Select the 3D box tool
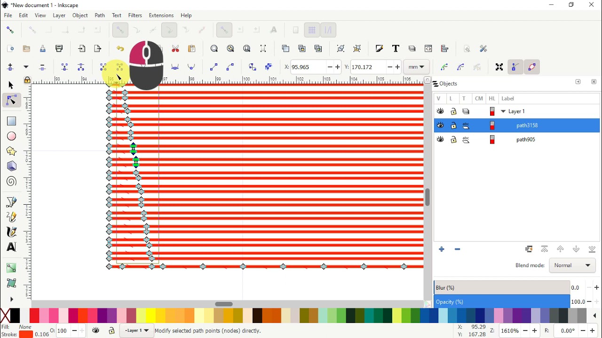Image resolution: width=602 pixels, height=338 pixels. point(12,167)
